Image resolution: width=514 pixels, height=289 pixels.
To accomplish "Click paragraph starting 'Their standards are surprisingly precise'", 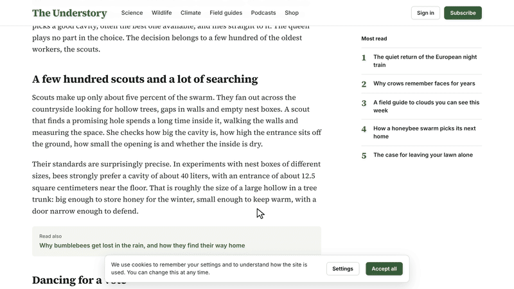I will coord(176,188).
